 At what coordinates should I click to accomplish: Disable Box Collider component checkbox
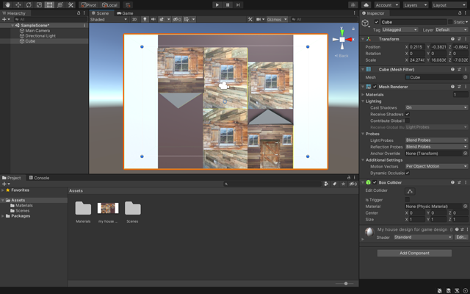click(x=375, y=182)
